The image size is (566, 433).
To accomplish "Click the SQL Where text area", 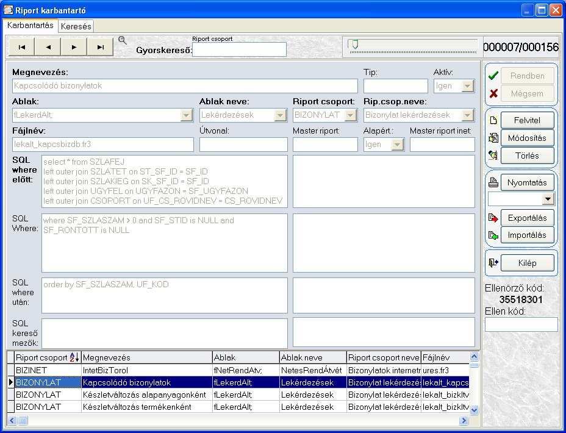I will click(x=165, y=243).
